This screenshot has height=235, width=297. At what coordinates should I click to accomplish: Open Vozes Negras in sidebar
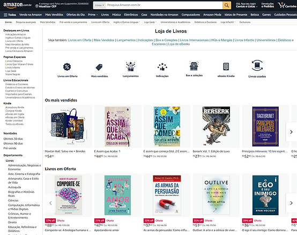tap(12, 74)
